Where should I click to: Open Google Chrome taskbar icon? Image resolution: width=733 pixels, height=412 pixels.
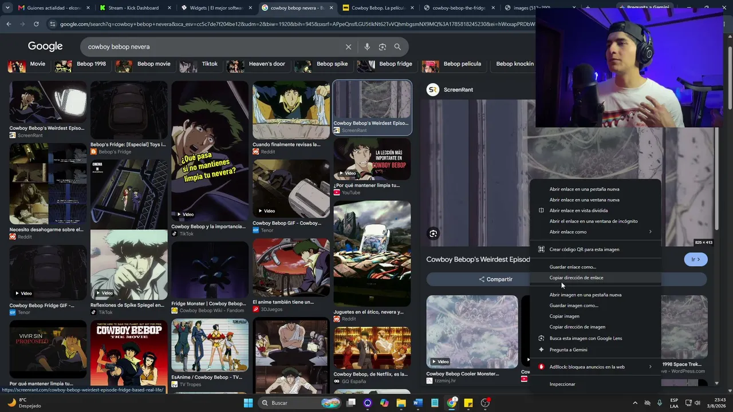point(452,403)
